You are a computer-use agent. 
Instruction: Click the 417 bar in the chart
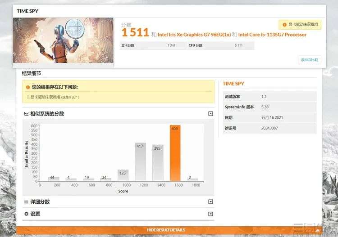click(140, 162)
